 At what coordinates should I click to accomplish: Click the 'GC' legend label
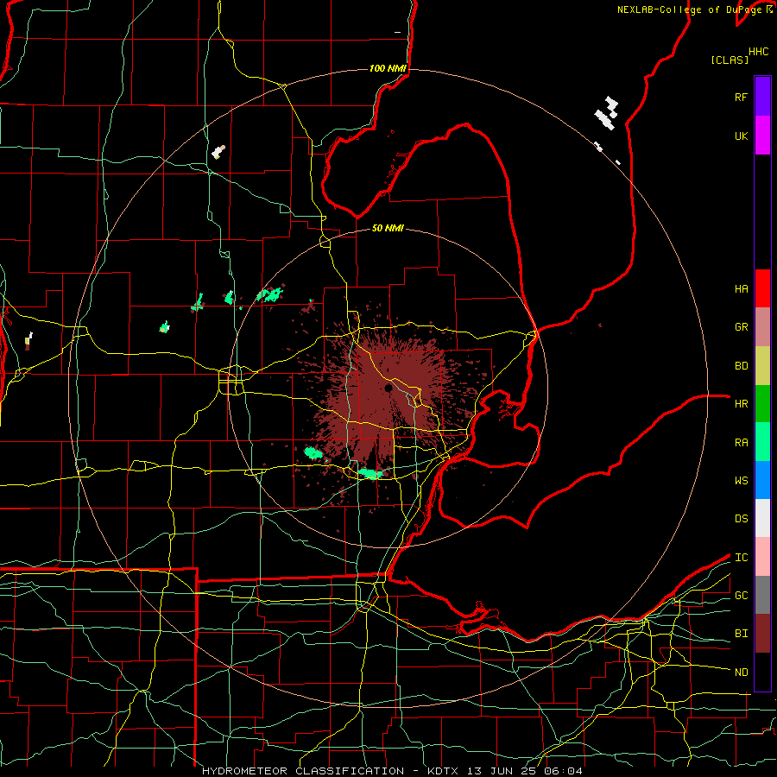[741, 596]
